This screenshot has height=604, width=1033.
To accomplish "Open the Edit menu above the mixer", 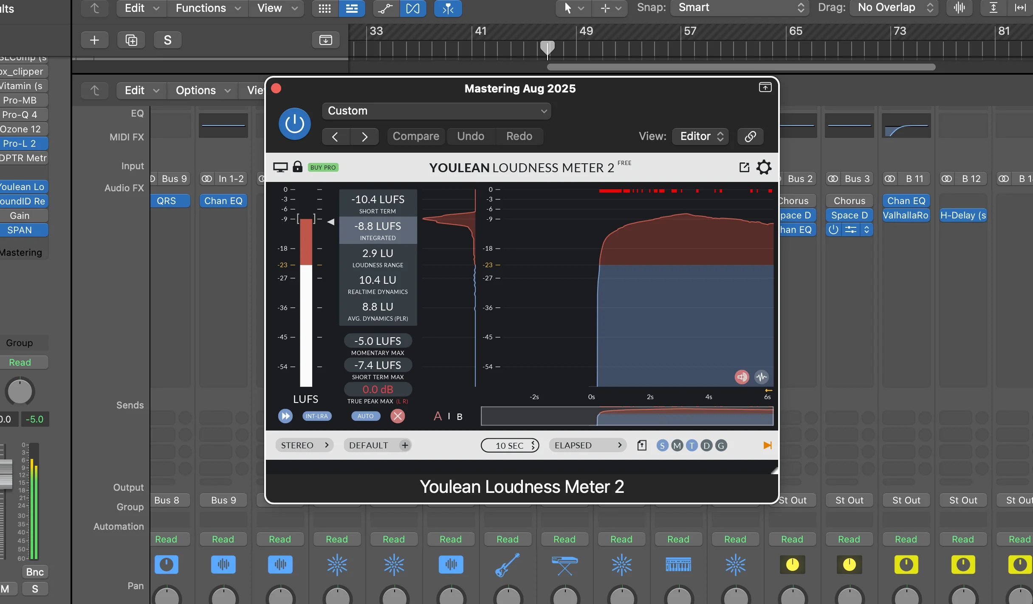I will pos(140,90).
